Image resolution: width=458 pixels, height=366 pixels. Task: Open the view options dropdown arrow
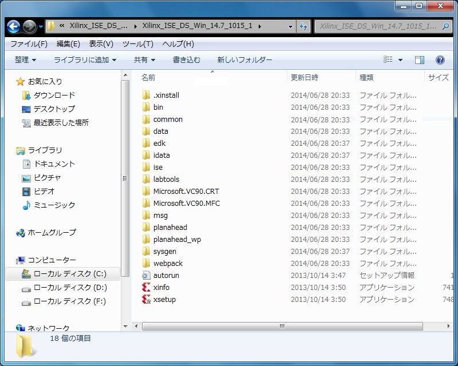coord(400,60)
